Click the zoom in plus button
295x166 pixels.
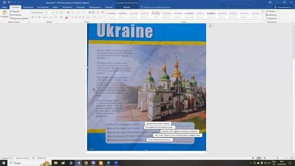(286, 158)
